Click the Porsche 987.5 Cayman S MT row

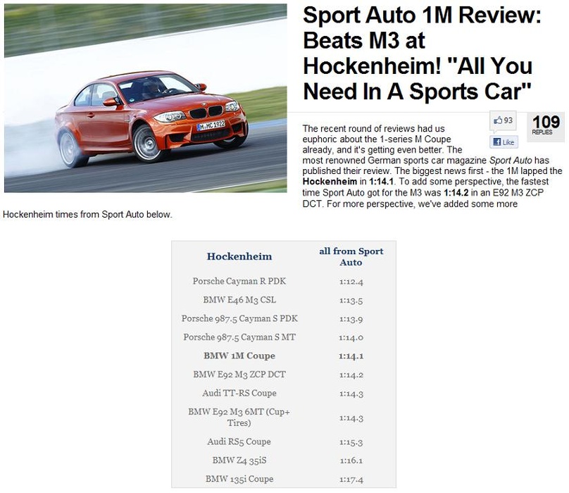tap(239, 337)
